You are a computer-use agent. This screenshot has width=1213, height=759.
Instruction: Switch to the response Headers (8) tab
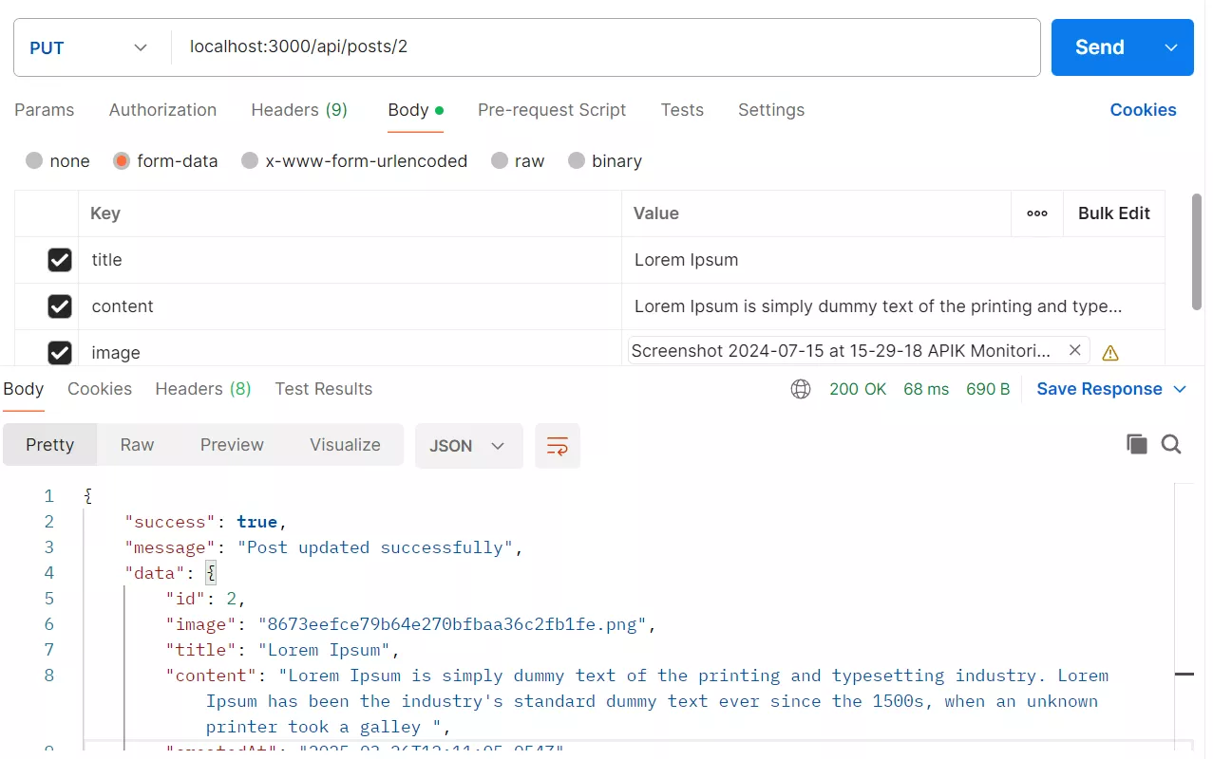point(203,389)
